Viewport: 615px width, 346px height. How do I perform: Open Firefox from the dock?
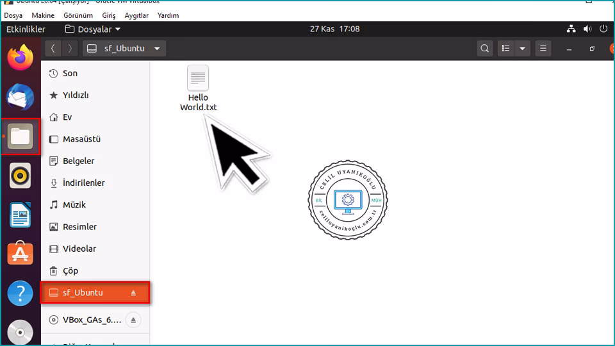(x=20, y=57)
